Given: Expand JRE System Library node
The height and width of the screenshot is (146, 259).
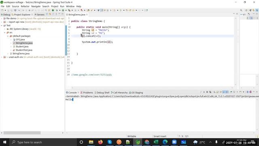Looking at the screenshot, I should click(5, 29).
